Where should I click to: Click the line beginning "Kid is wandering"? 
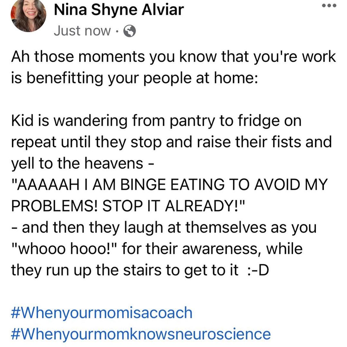coord(156,121)
